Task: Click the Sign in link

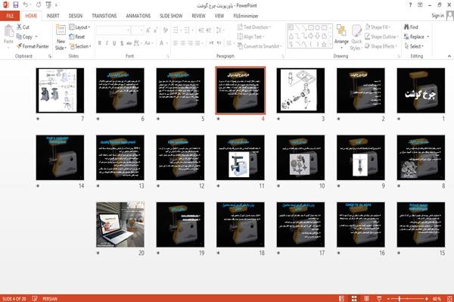Action: [438, 16]
